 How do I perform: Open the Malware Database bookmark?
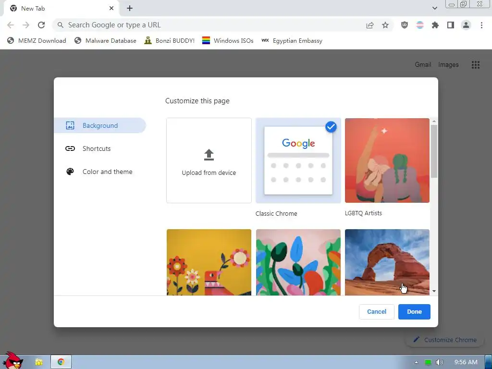(105, 41)
